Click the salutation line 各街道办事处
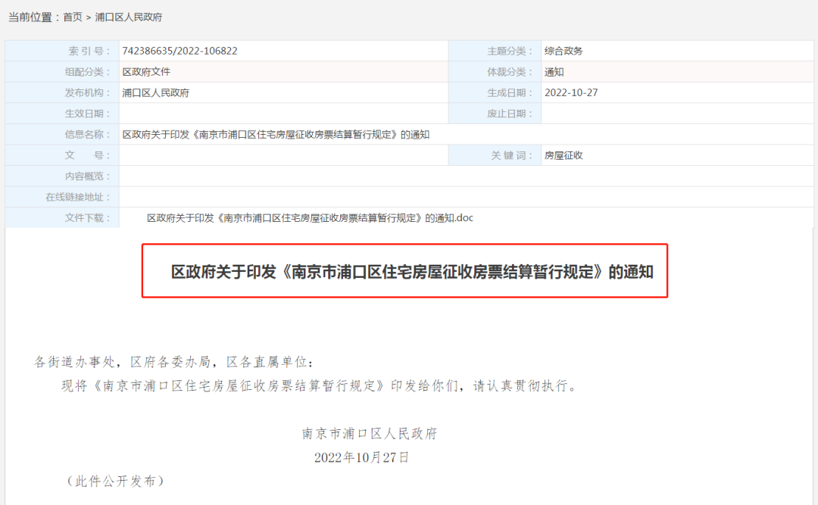 pos(172,362)
